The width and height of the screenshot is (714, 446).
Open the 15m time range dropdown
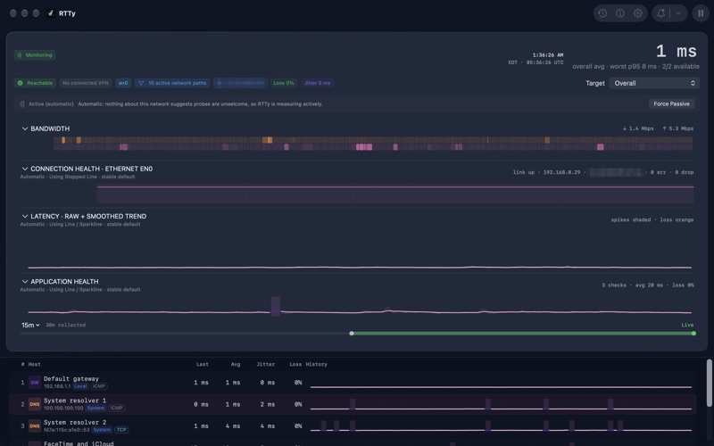[30, 325]
